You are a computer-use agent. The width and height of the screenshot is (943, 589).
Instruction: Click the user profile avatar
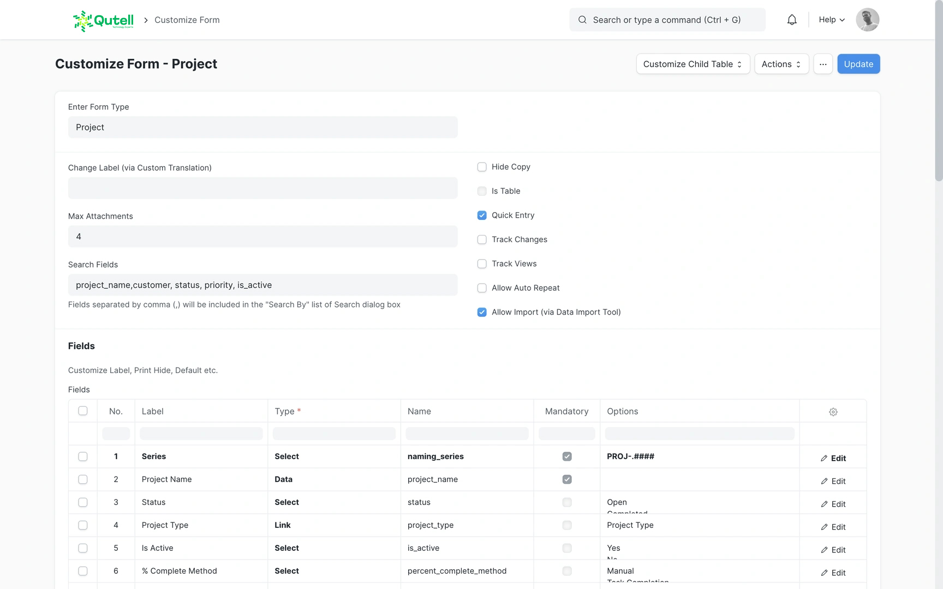[867, 20]
